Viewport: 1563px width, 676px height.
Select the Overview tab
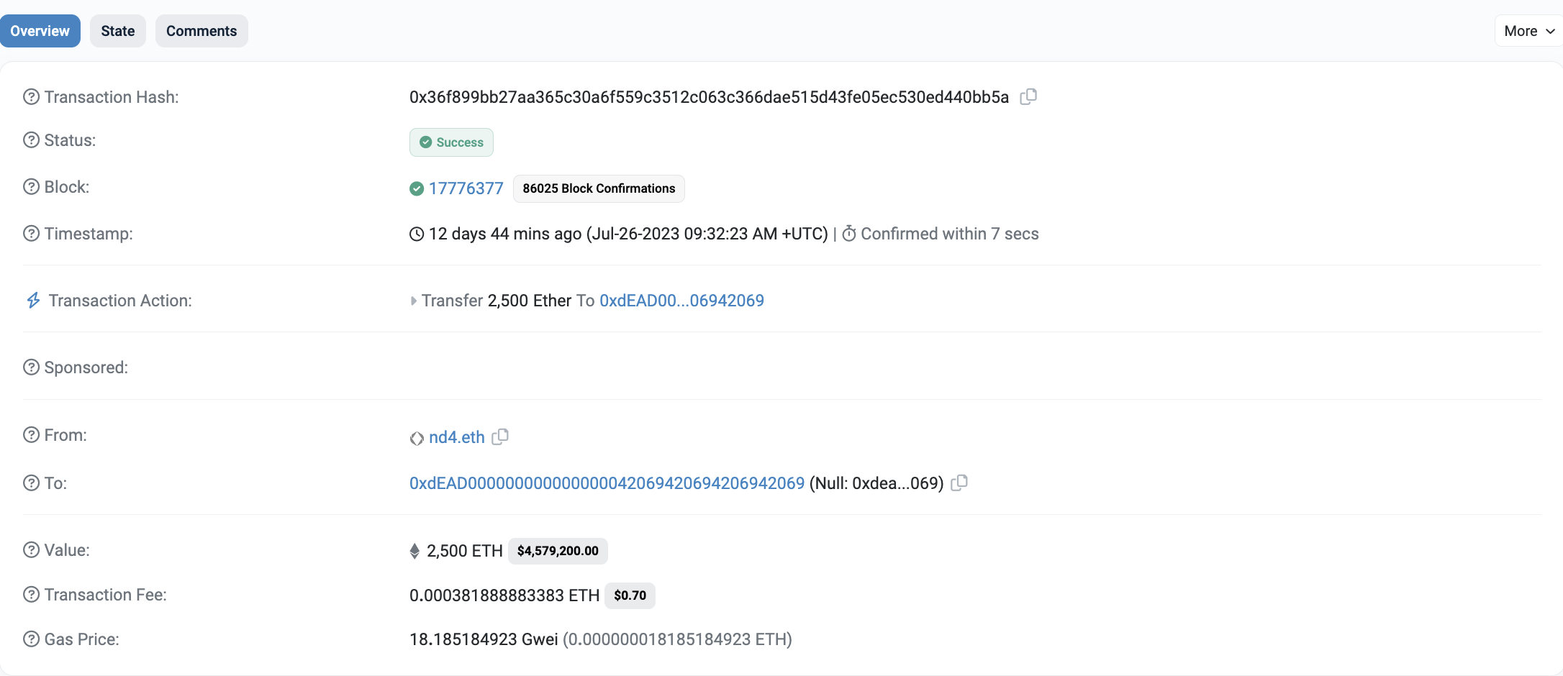pos(40,31)
